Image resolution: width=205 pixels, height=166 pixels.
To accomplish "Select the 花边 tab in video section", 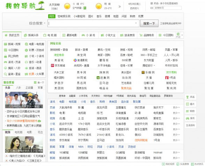I will click(40, 132).
